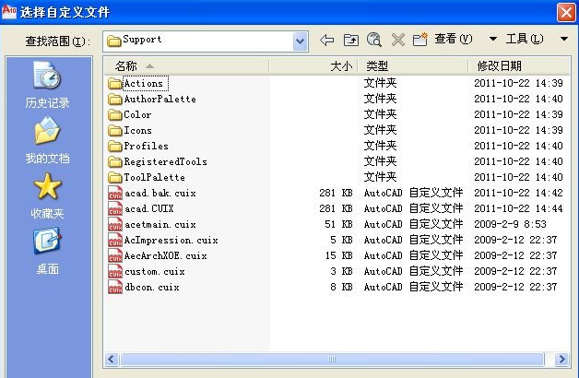
Task: Click the 51 KB size cell
Action: coord(339,224)
